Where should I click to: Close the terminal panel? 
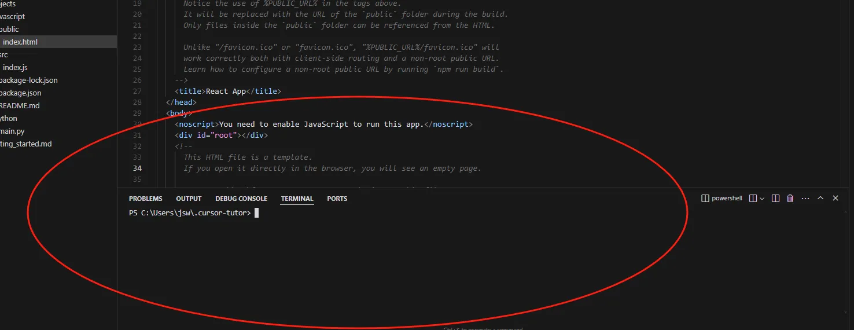(835, 198)
